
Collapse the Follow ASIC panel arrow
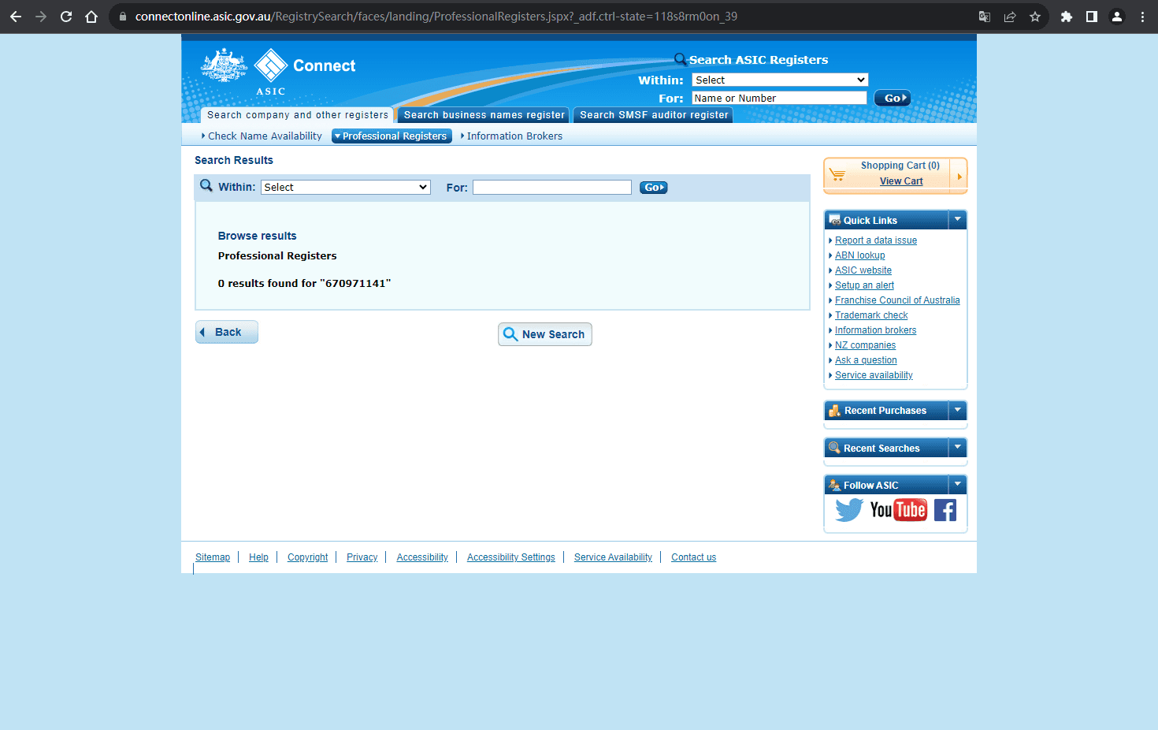click(958, 484)
